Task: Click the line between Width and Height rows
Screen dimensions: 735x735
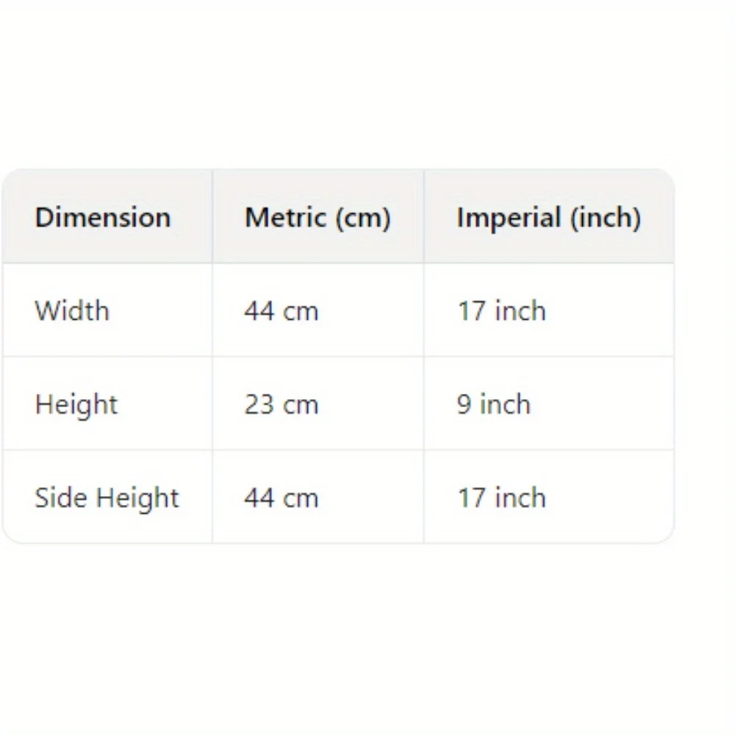Action: pyautogui.click(x=338, y=357)
